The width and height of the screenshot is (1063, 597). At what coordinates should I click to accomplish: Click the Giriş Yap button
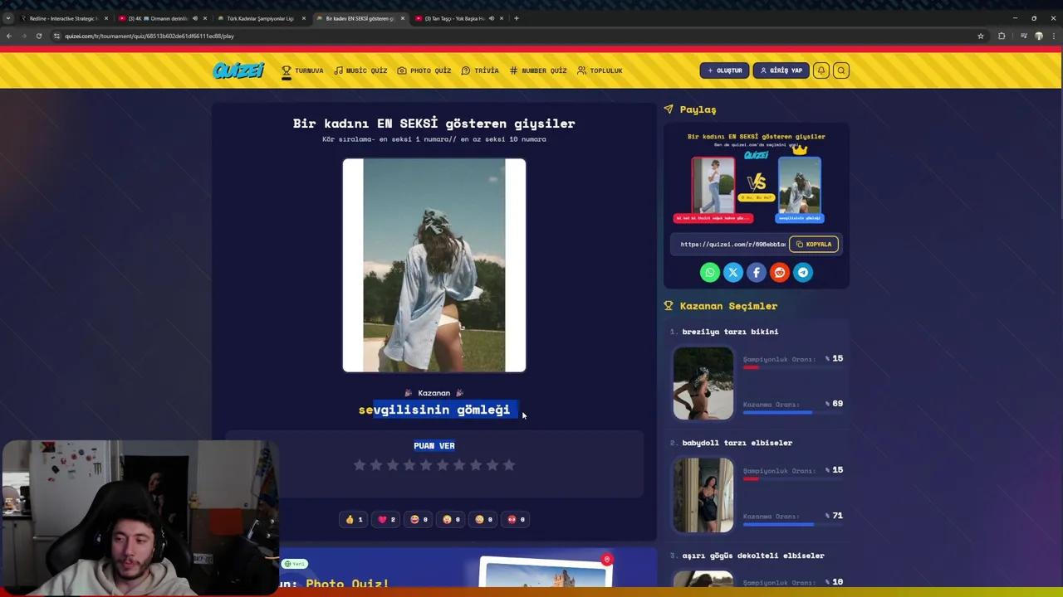[781, 70]
